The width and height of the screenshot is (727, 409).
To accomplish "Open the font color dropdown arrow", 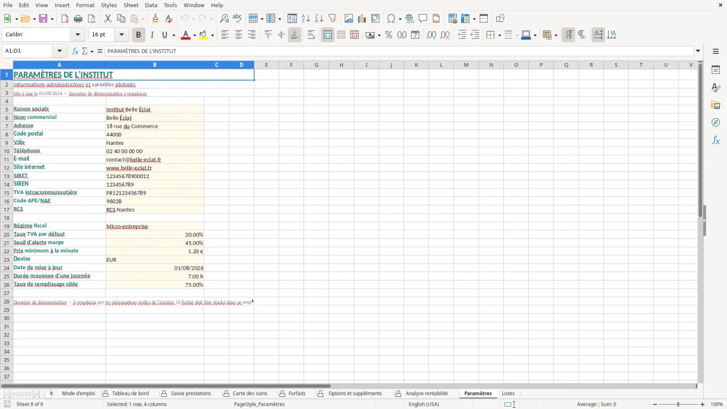I will pyautogui.click(x=194, y=35).
